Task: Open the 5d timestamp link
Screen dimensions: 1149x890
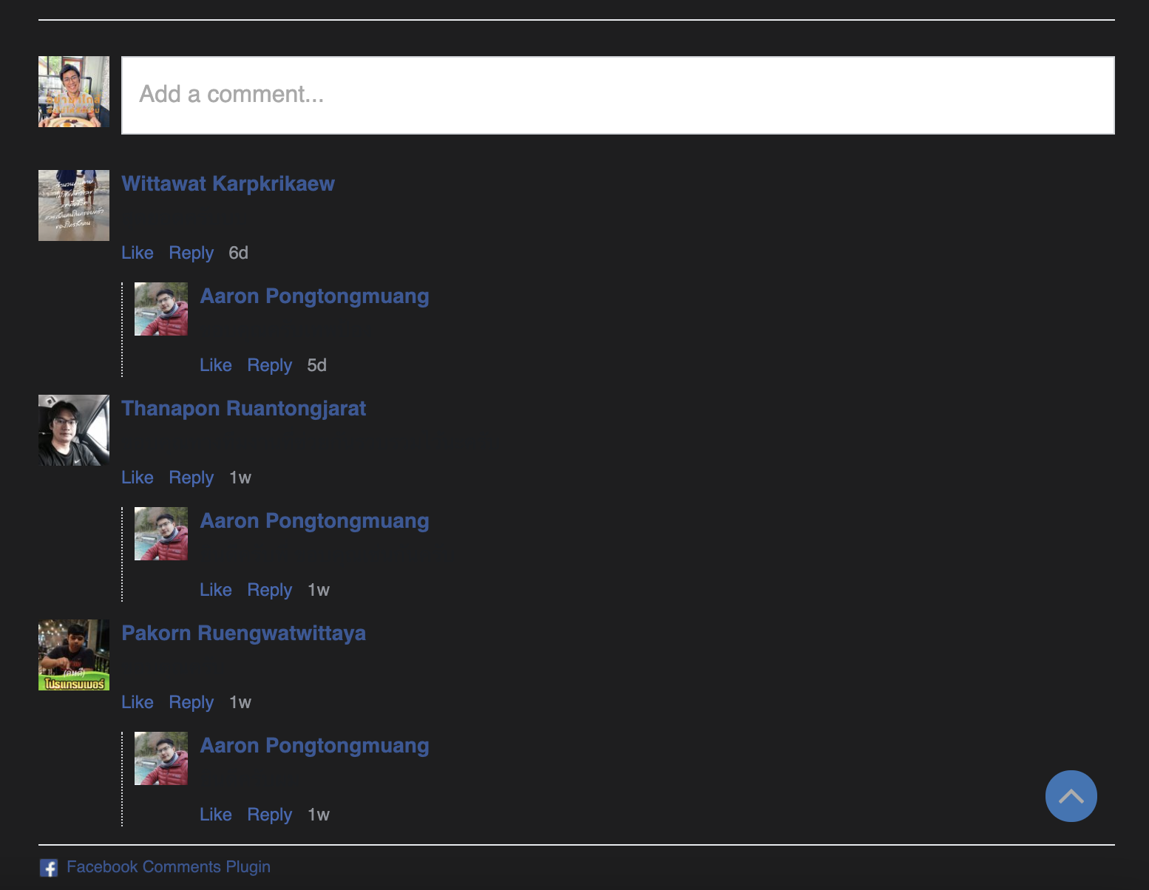Action: [x=316, y=365]
